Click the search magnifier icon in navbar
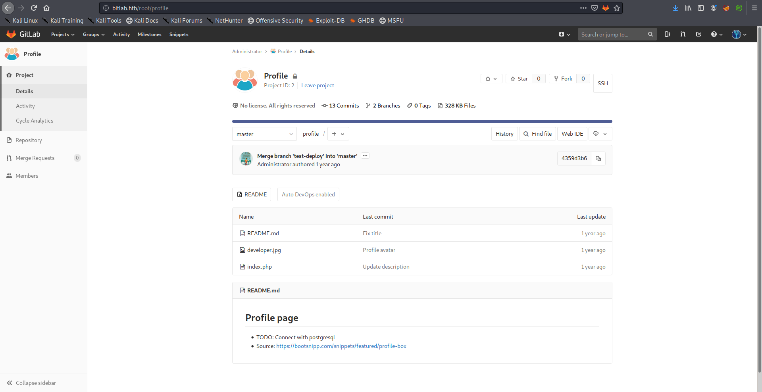The height and width of the screenshot is (392, 762). [650, 35]
